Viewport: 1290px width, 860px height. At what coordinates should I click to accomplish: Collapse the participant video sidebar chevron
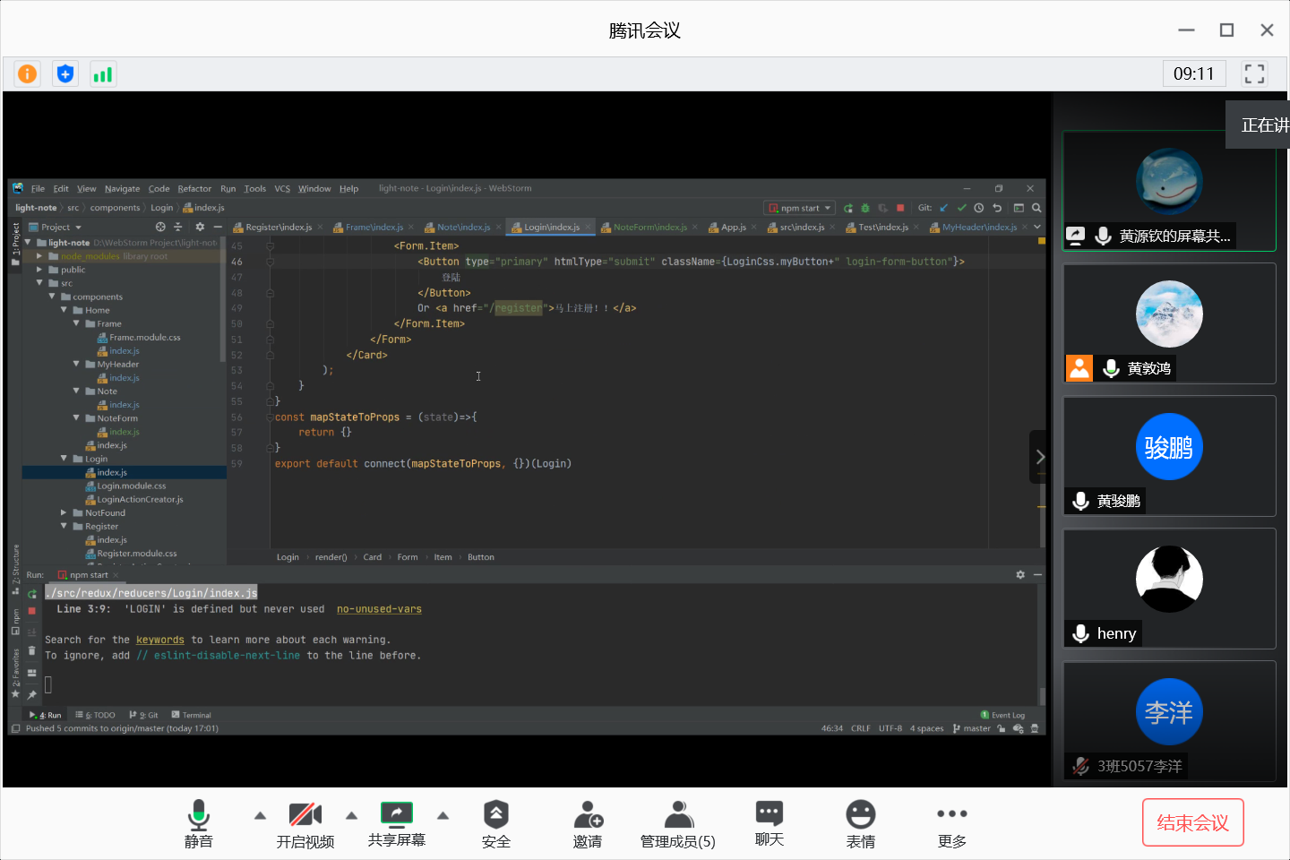point(1039,457)
